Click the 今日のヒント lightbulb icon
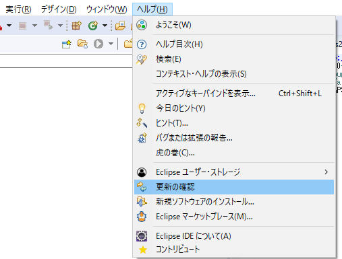The width and height of the screenshot is (342, 259). point(142,108)
